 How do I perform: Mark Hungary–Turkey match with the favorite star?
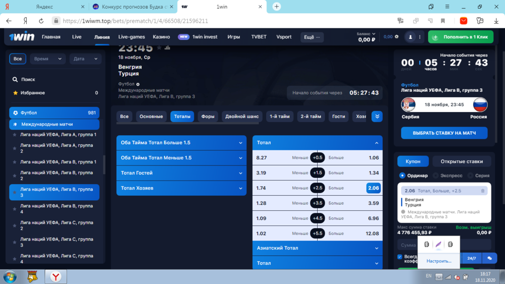(159, 47)
